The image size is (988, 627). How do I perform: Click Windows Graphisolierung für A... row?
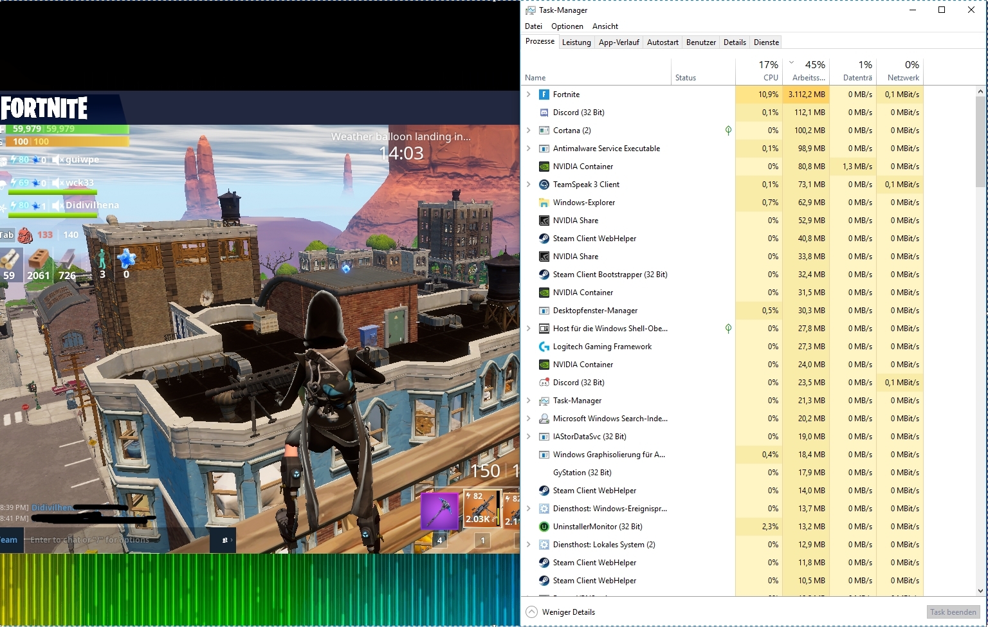pos(722,455)
